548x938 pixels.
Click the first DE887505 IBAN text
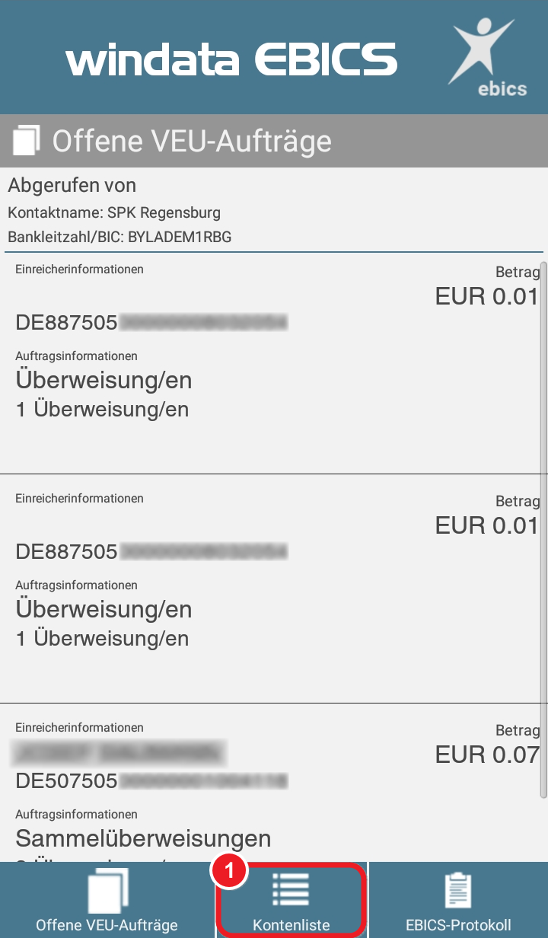151,322
